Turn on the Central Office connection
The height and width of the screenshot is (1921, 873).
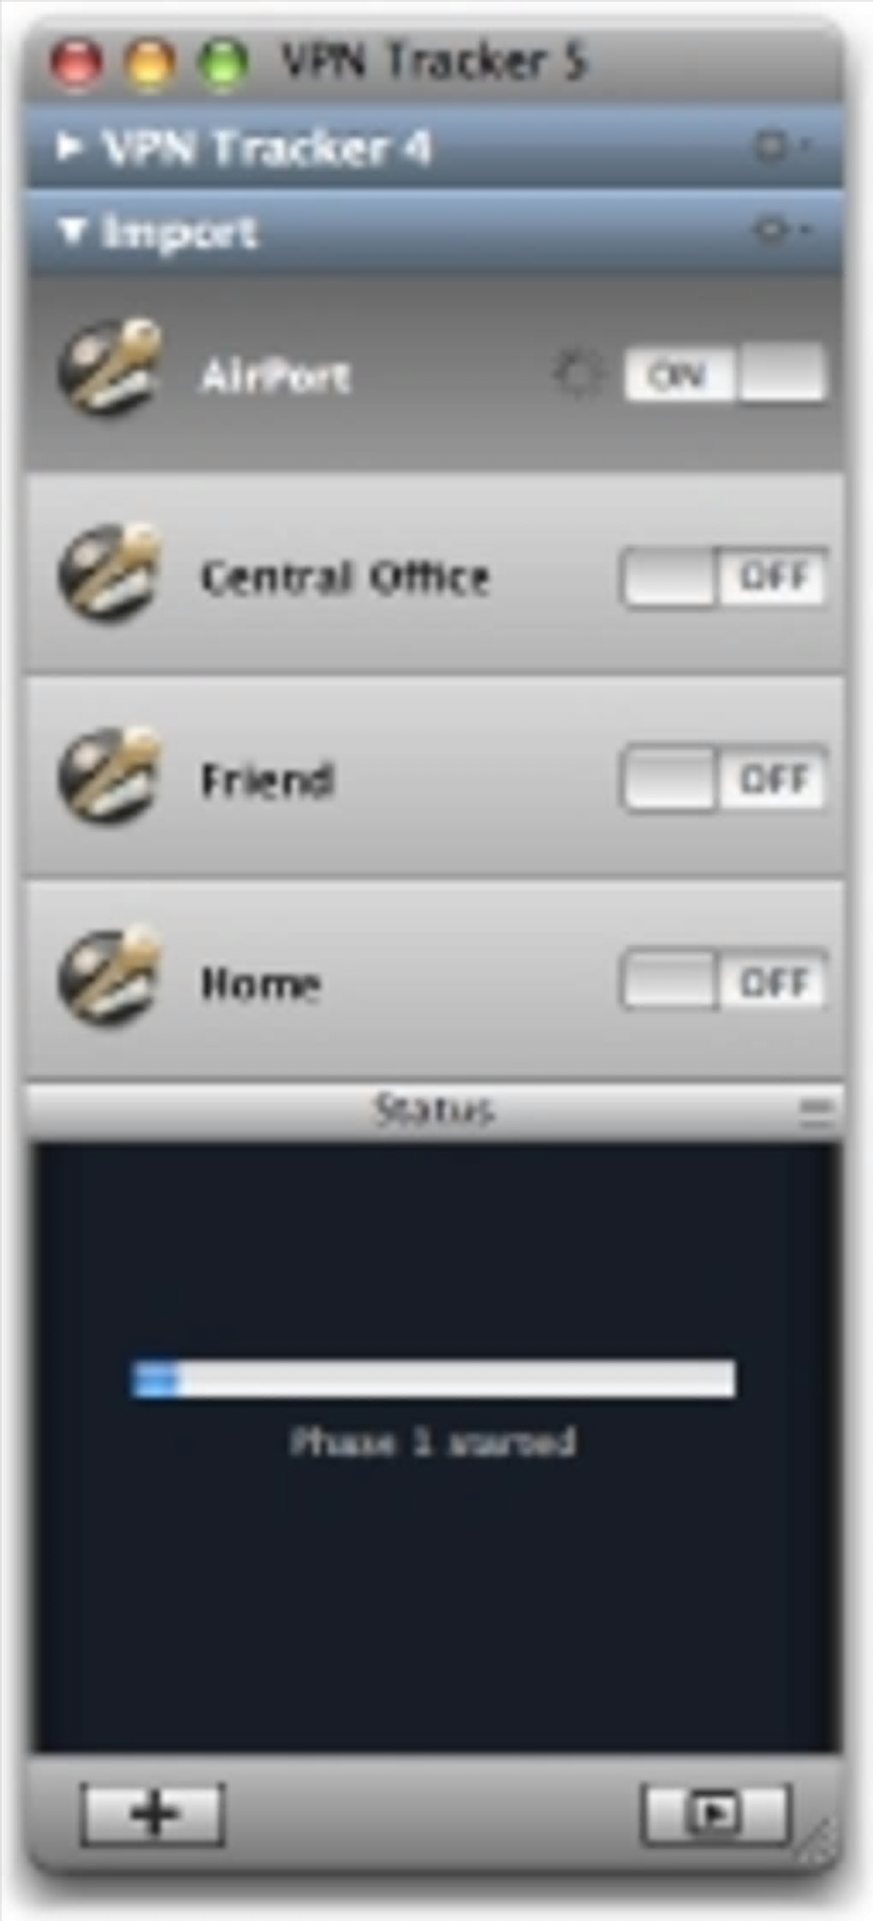click(725, 577)
